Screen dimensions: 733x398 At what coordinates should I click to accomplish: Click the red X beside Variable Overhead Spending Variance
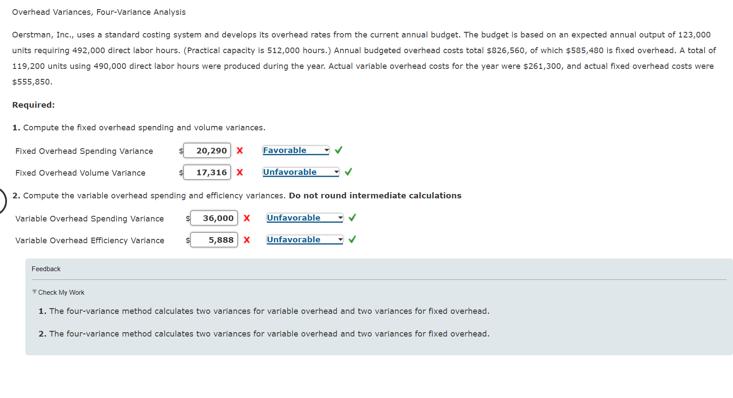tap(247, 218)
